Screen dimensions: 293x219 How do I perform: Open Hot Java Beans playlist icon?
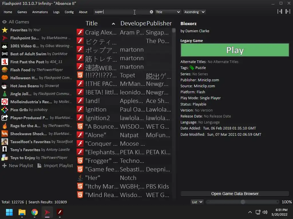tap(5, 86)
